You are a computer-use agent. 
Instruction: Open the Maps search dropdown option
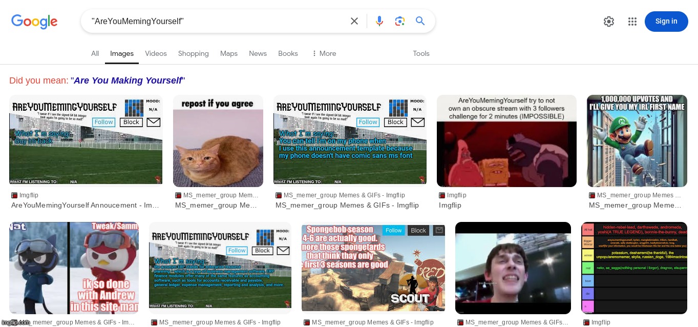tap(228, 53)
